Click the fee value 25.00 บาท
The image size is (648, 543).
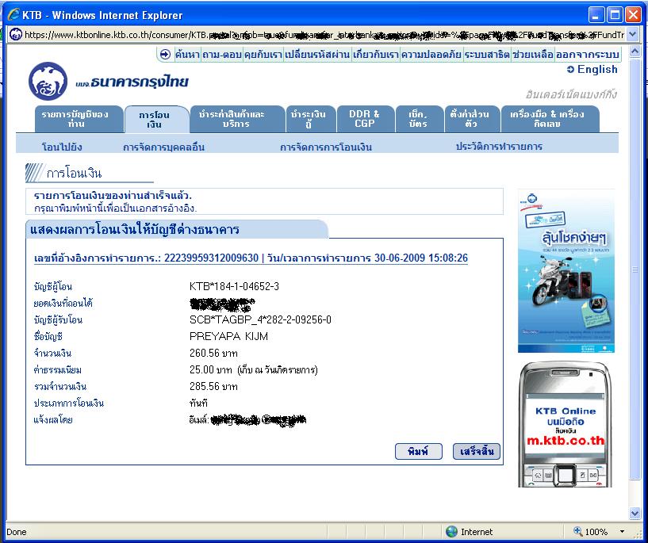211,369
